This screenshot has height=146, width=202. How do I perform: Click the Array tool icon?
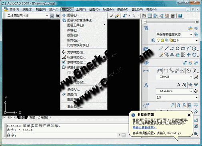[x=183, y=55]
